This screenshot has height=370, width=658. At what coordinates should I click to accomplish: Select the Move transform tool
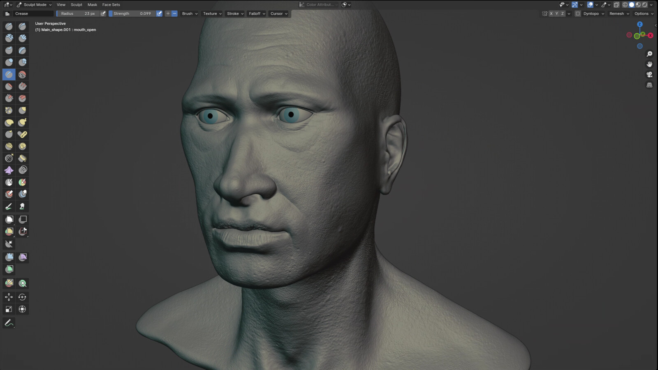click(9, 297)
